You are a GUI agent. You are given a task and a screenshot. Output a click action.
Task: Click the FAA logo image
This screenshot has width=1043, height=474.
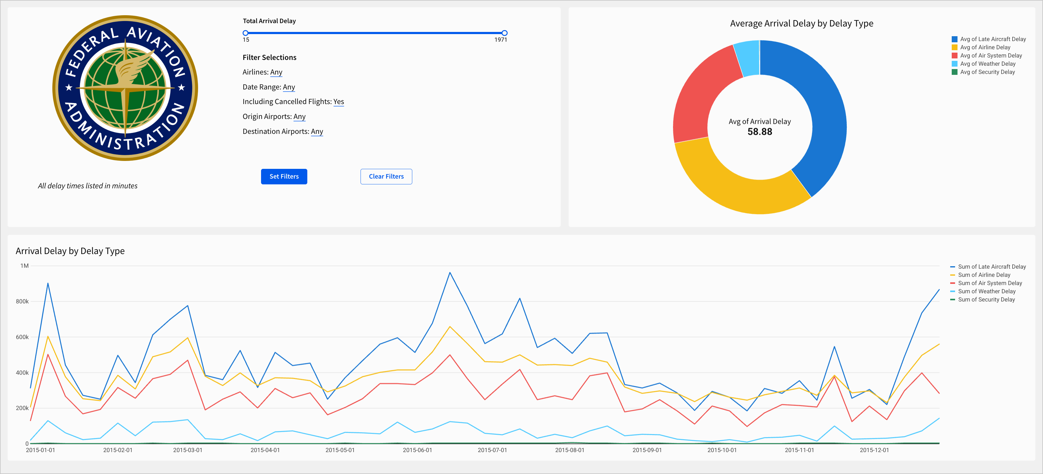tap(125, 88)
